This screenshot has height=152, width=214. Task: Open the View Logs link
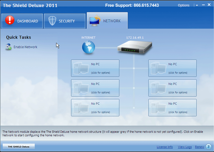[x=185, y=147]
